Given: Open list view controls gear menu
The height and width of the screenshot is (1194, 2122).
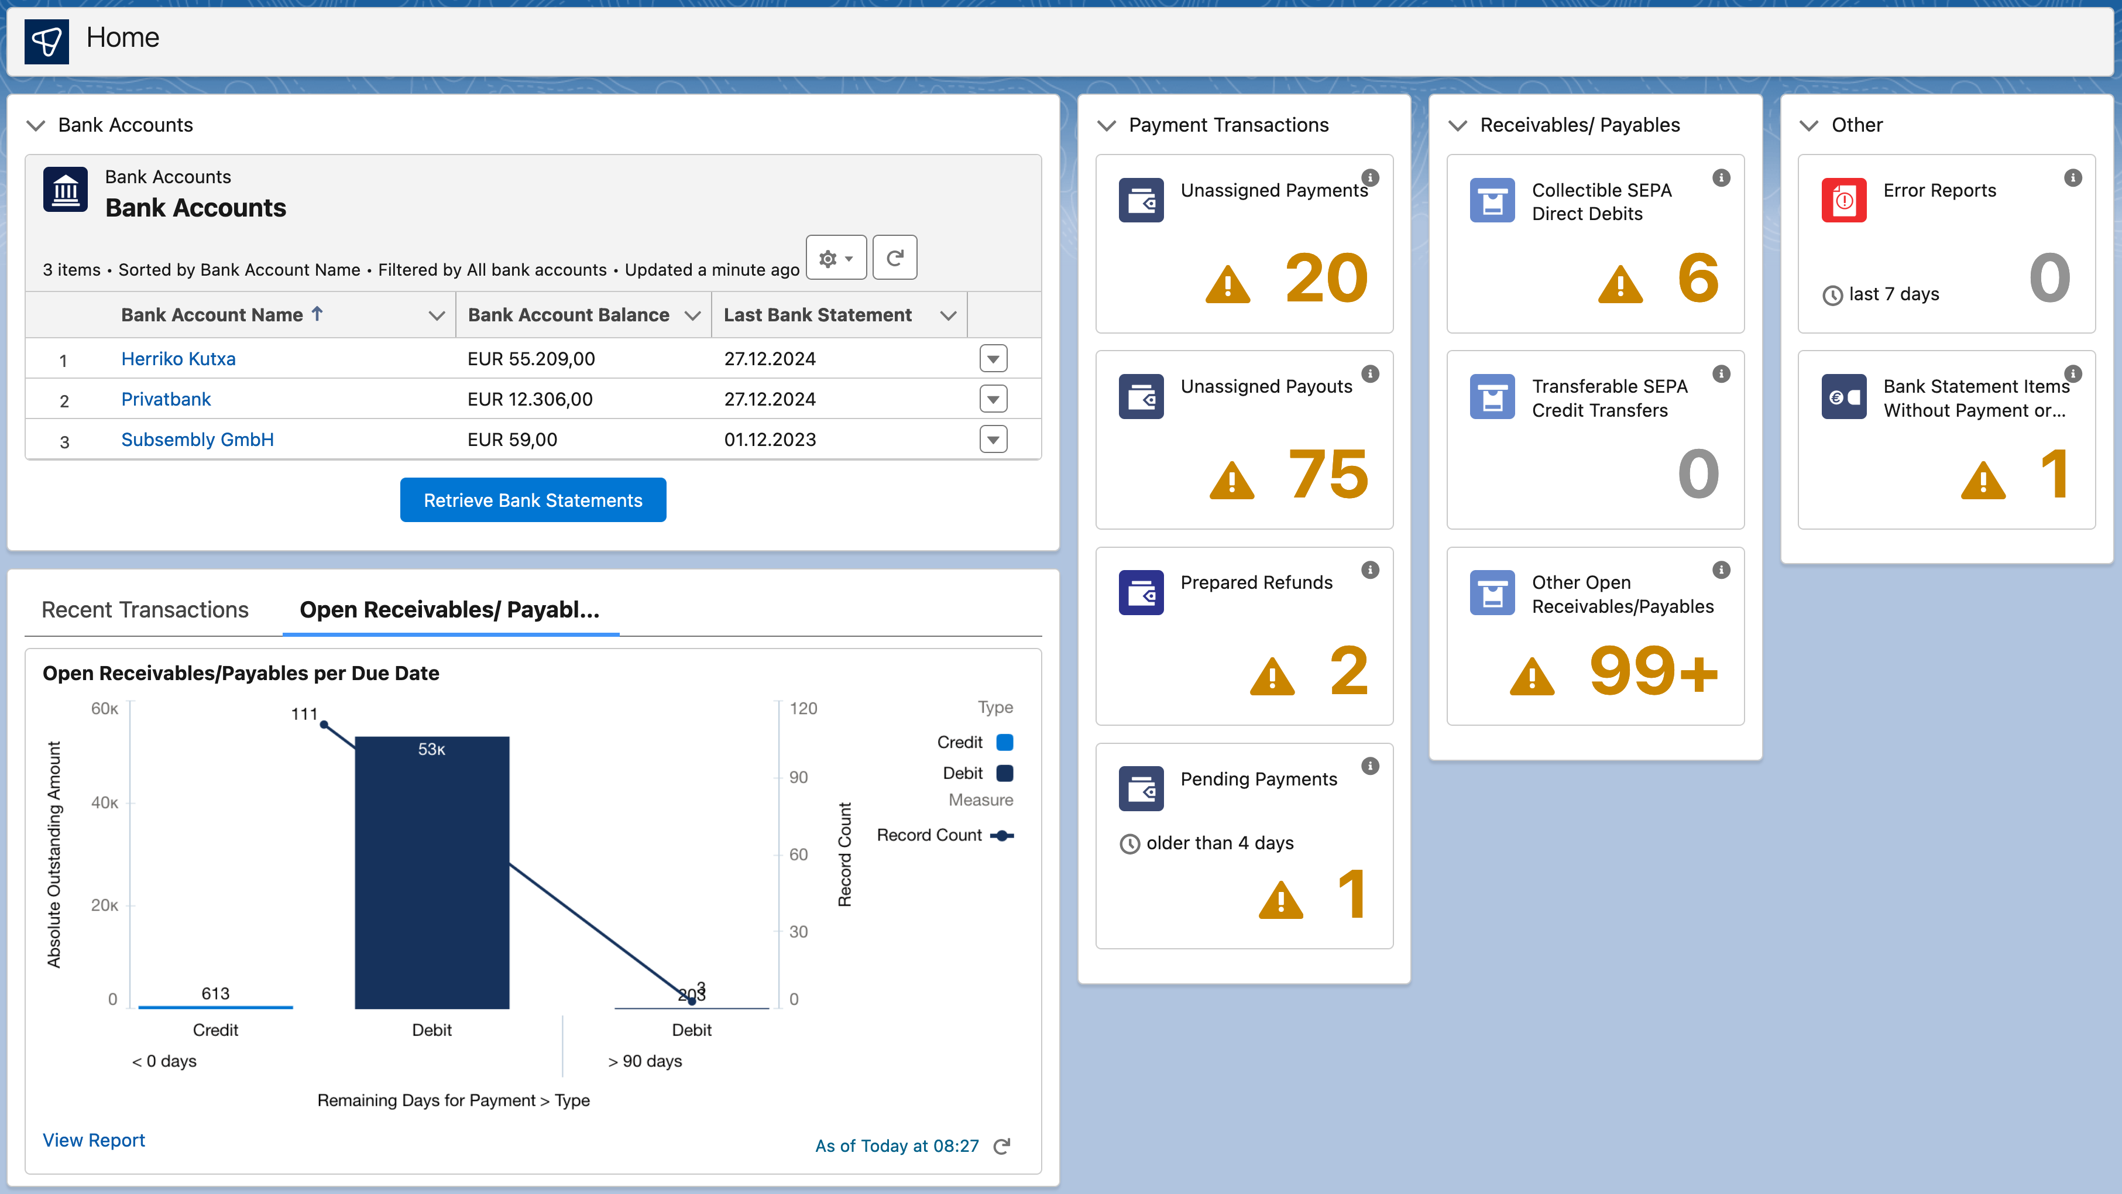Looking at the screenshot, I should (x=835, y=258).
